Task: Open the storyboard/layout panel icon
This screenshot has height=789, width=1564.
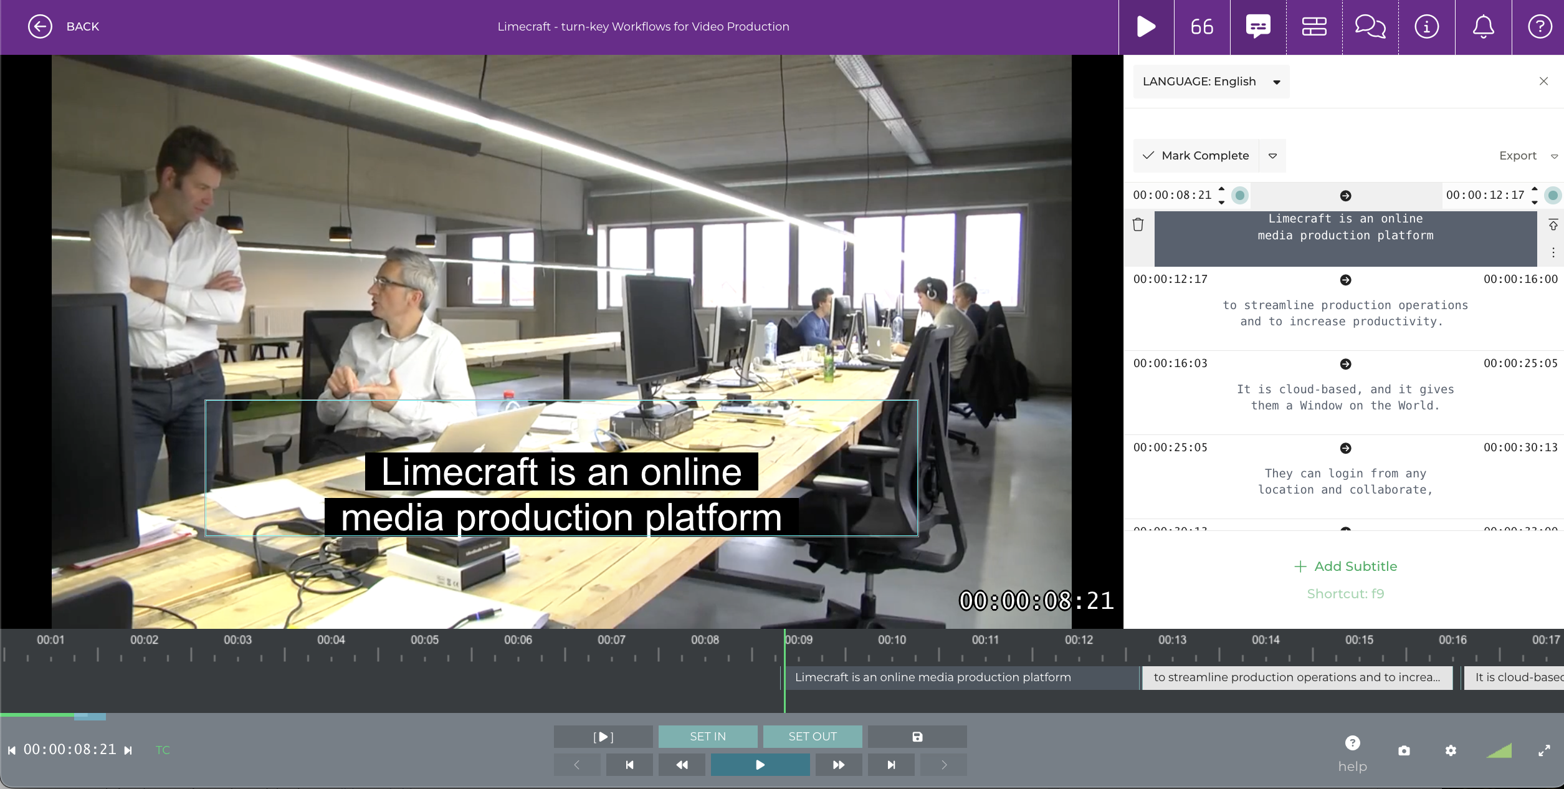Action: coord(1314,27)
